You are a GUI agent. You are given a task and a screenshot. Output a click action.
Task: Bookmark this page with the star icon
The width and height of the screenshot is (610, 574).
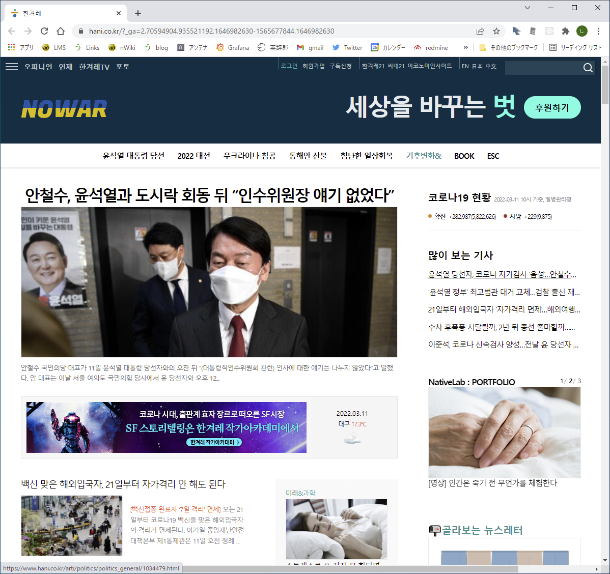[x=496, y=31]
